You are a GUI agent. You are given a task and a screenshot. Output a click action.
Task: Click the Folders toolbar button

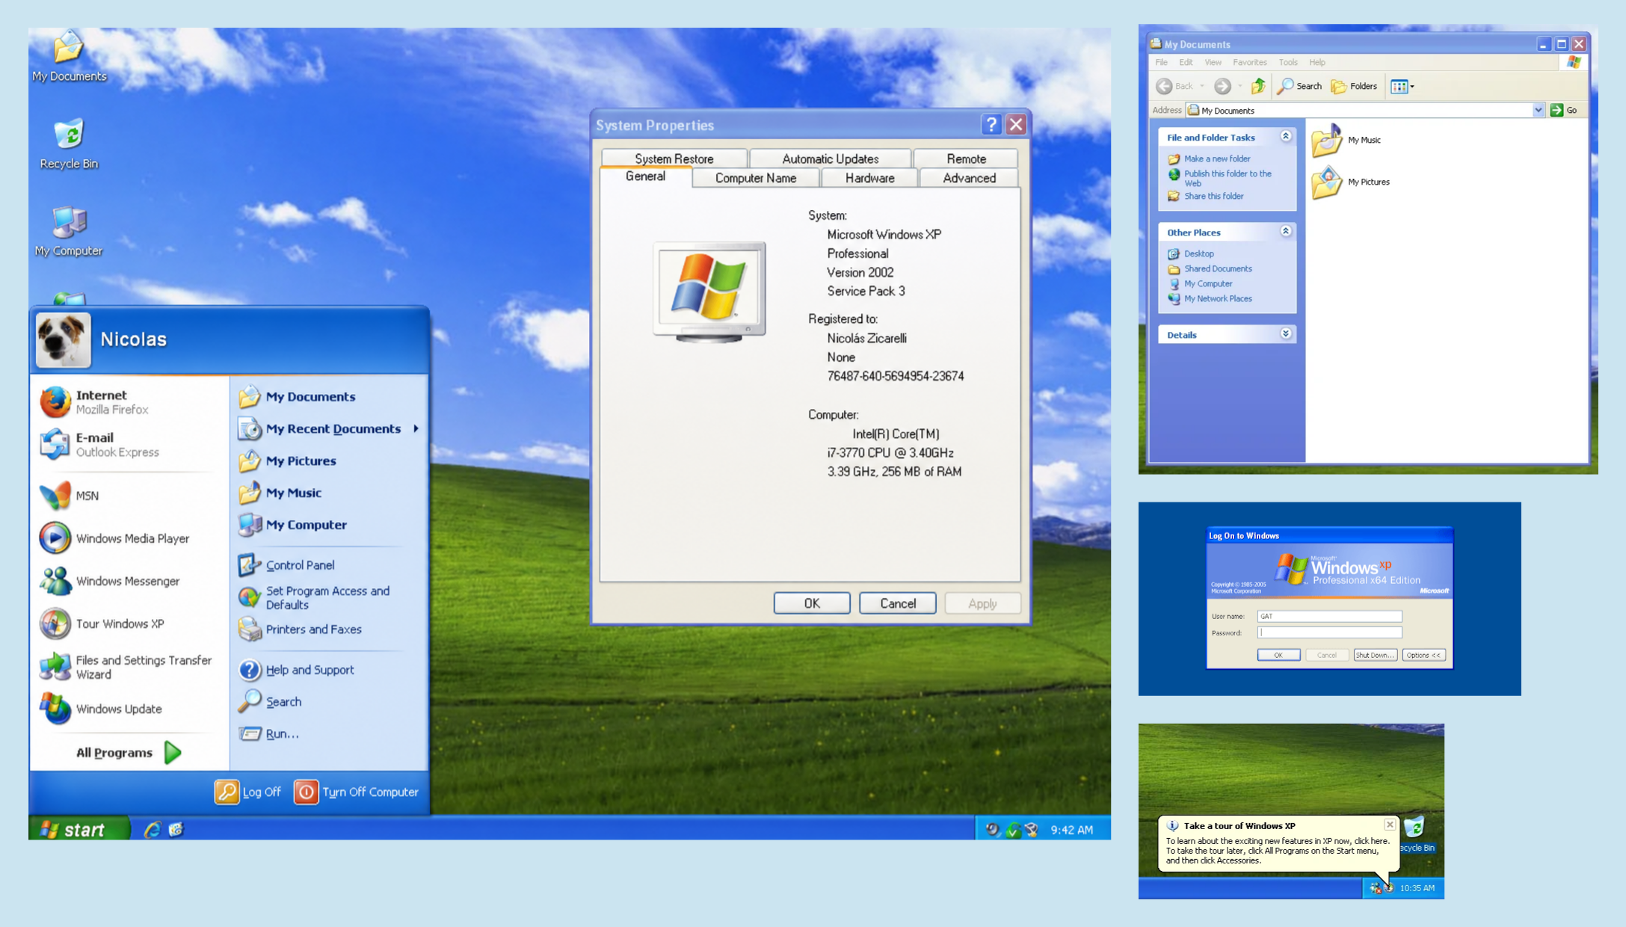click(1355, 86)
